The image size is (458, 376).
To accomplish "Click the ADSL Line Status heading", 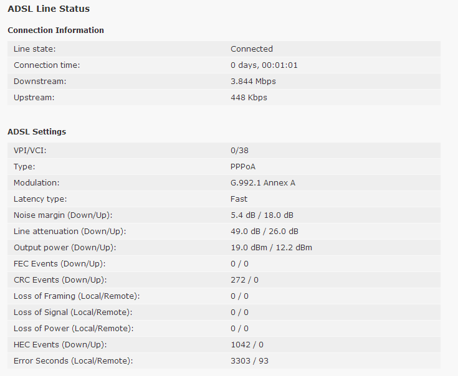I will click(49, 9).
